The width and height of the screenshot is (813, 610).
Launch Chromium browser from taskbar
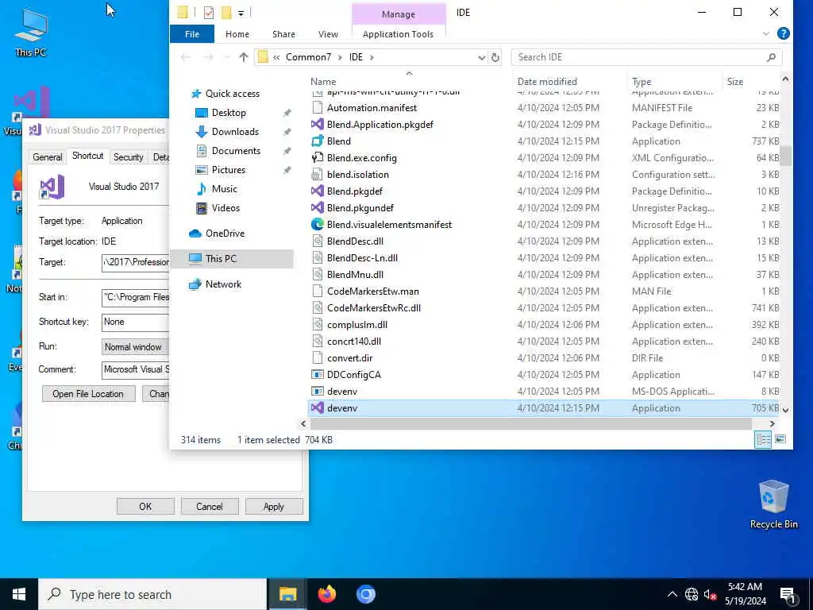coord(365,594)
